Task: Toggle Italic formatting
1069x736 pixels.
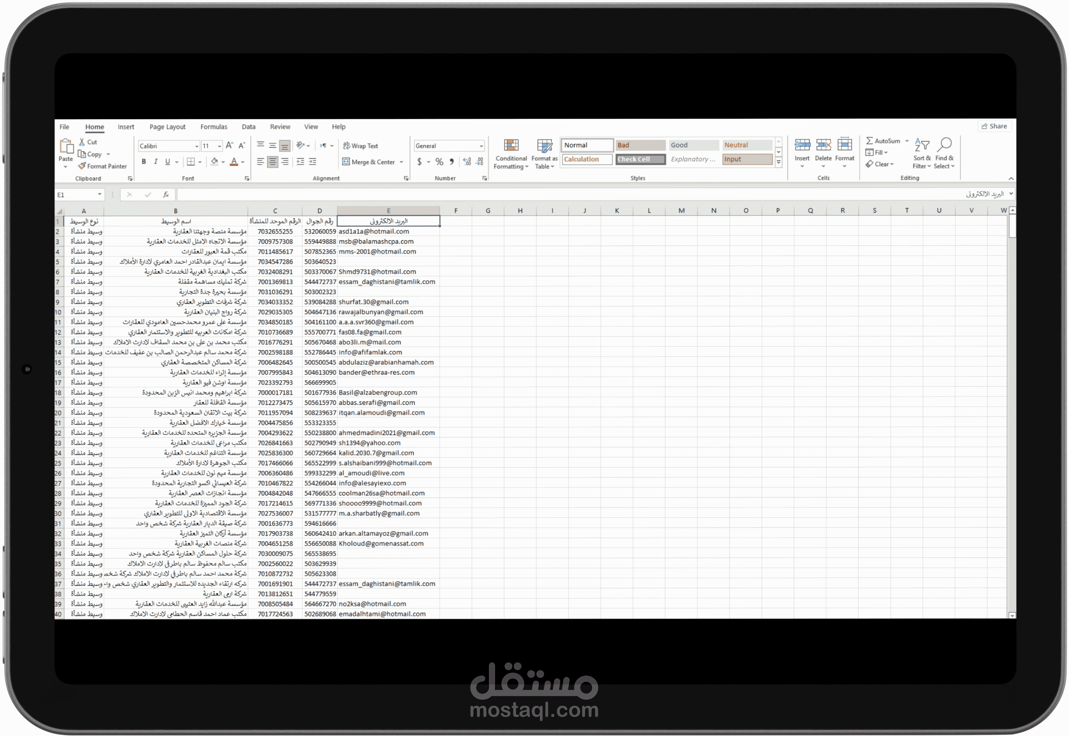Action: tap(156, 162)
